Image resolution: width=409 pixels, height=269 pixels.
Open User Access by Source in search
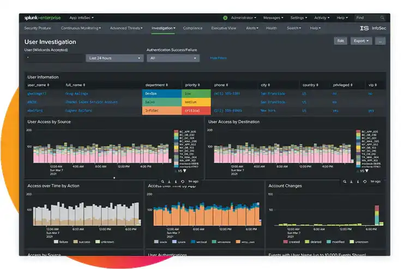tap(162, 181)
